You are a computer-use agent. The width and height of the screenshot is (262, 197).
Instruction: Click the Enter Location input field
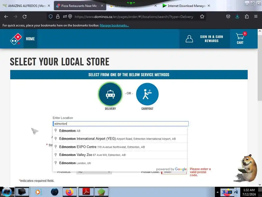click(x=121, y=124)
